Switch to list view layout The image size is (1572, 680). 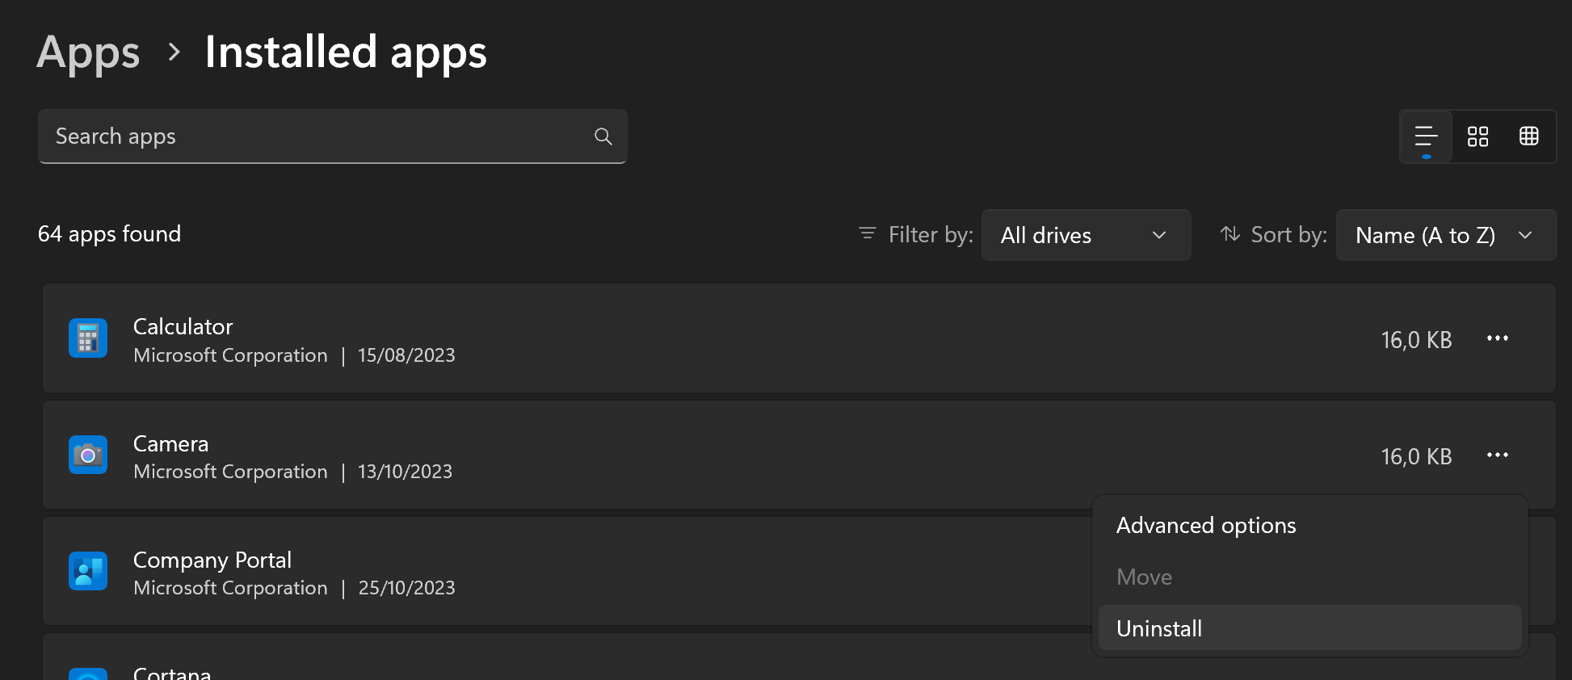pos(1426,136)
